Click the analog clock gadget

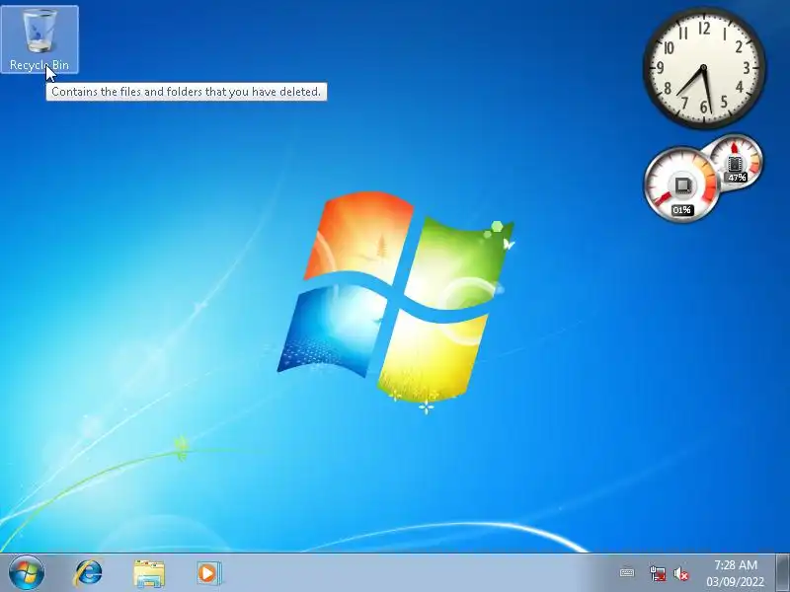704,68
